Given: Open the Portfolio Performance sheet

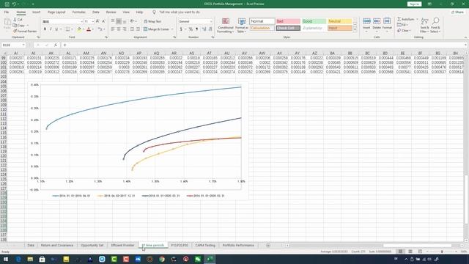Looking at the screenshot, I should coord(238,246).
